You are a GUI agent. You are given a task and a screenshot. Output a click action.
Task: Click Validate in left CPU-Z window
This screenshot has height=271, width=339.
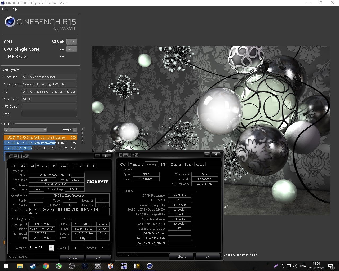72,258
